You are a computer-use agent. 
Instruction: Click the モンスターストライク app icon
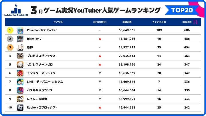[x=20, y=73]
